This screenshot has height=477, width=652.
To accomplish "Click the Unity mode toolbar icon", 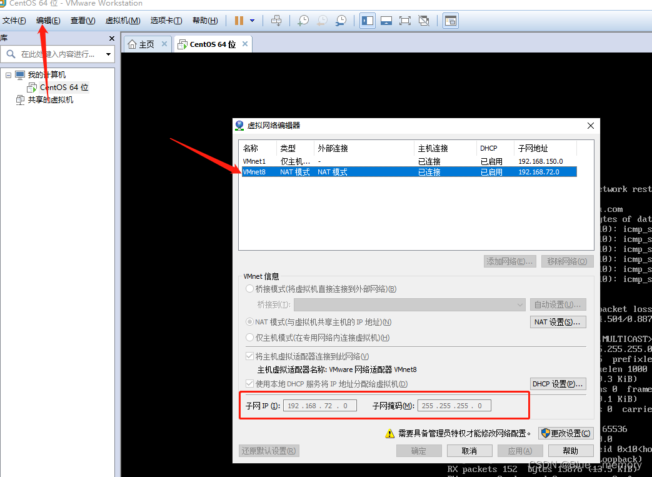I will click(424, 21).
